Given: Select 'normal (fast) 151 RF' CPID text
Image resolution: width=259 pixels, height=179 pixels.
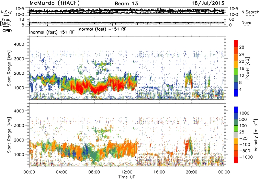Looking at the screenshot, I should point(52,32).
